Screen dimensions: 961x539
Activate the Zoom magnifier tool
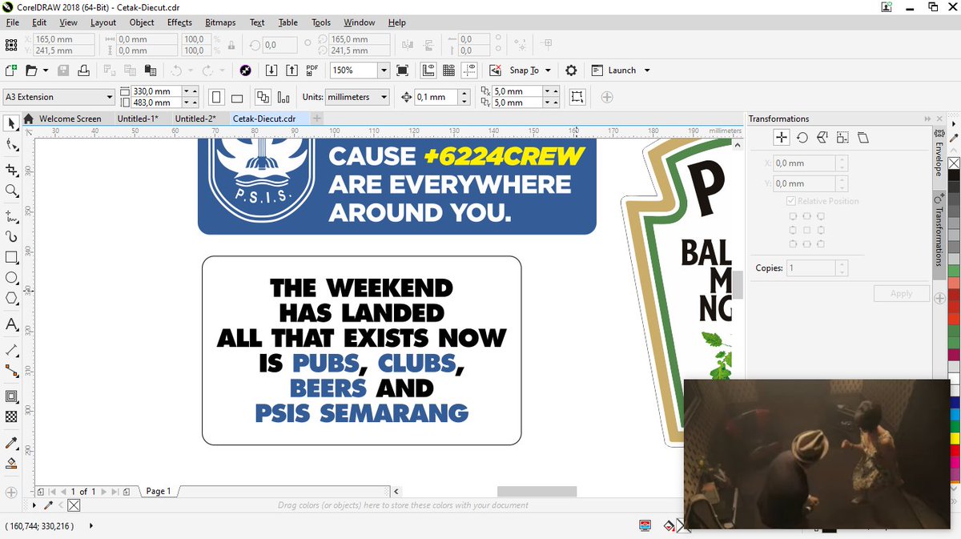11,191
